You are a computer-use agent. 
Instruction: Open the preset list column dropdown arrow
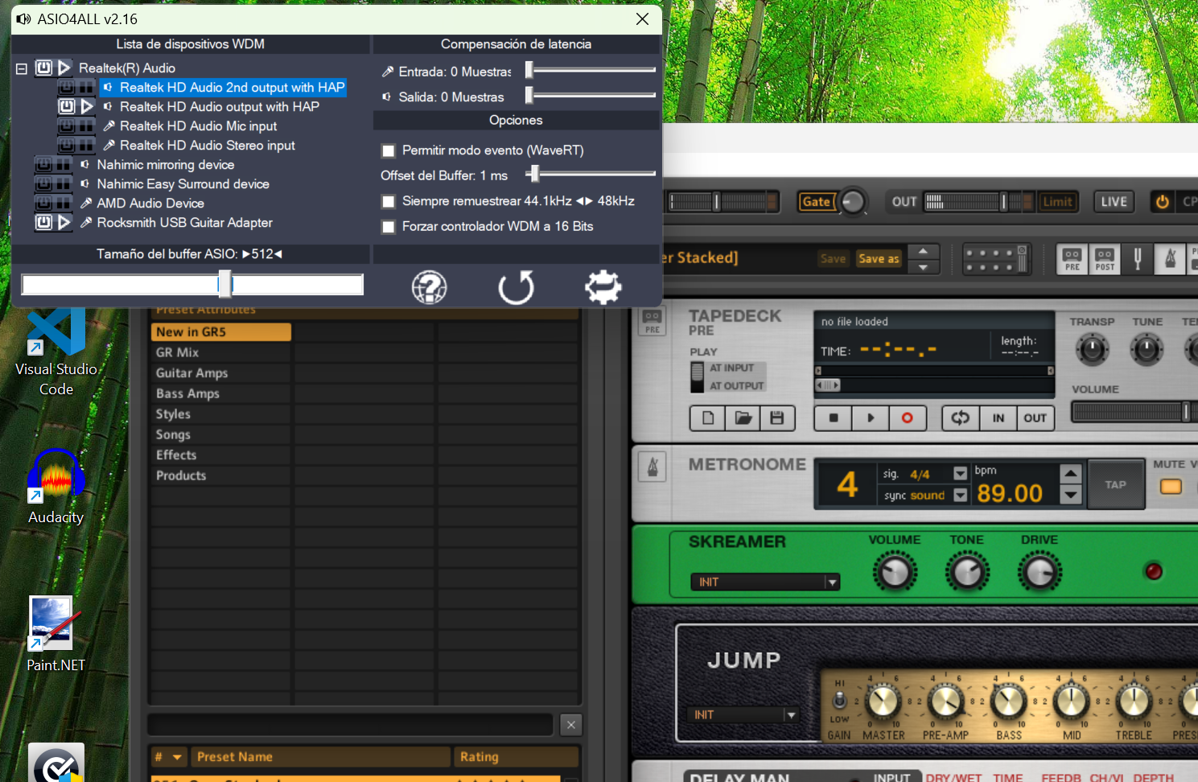(177, 757)
